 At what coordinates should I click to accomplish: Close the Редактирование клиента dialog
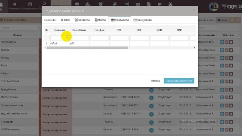pyautogui.click(x=194, y=10)
